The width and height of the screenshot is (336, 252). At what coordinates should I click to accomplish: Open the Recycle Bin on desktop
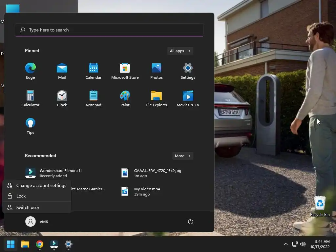click(x=320, y=206)
